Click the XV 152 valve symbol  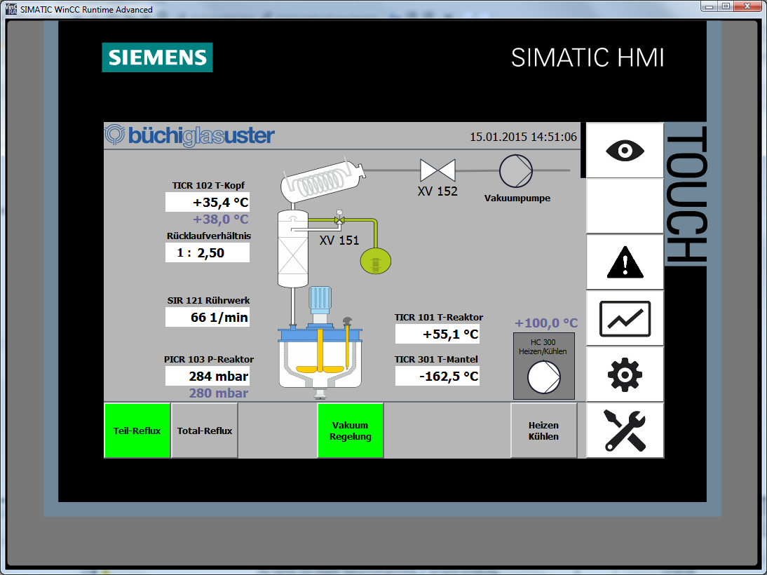437,170
